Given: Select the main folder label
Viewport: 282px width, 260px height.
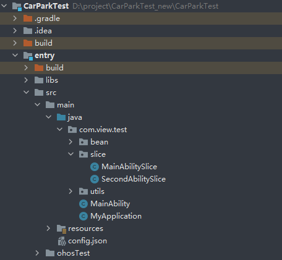Looking at the screenshot, I should click(66, 105).
